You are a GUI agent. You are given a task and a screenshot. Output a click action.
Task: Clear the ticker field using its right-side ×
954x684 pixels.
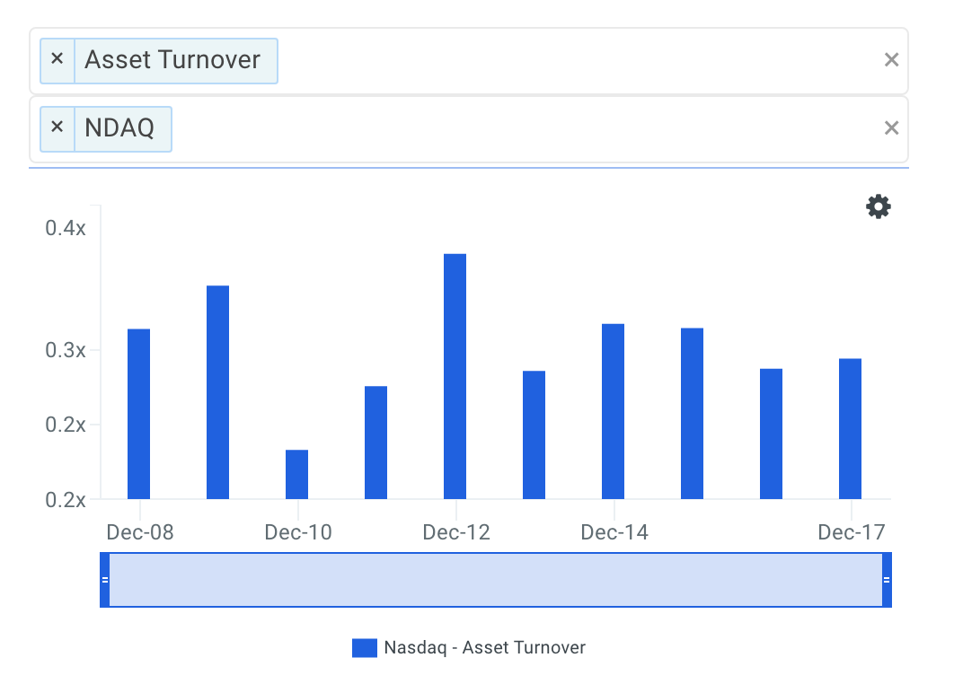click(x=891, y=127)
